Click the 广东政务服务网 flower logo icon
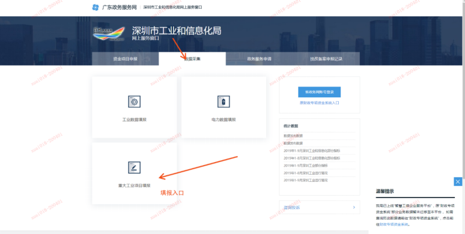 (x=95, y=7)
